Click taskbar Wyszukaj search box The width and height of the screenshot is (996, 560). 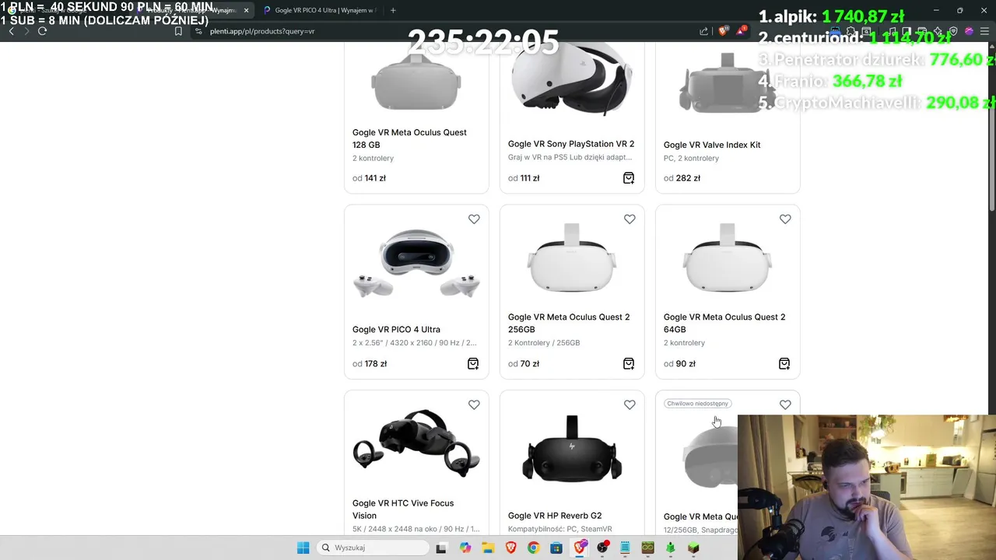click(373, 548)
